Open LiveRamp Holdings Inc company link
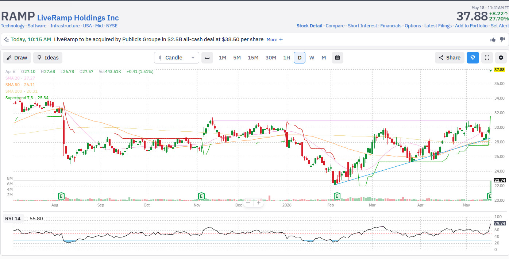 [78, 18]
